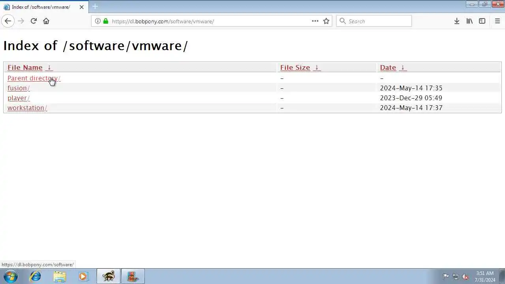505x284 pixels.
Task: Click the network icon in system tray
Action: click(456, 277)
